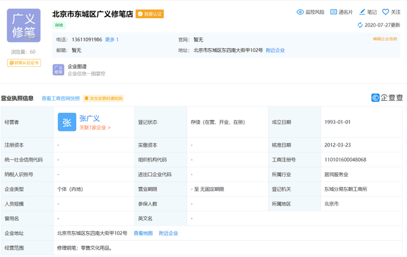The height and width of the screenshot is (257, 407).
Task: Open 编辑企业信息 link
Action: point(385,40)
